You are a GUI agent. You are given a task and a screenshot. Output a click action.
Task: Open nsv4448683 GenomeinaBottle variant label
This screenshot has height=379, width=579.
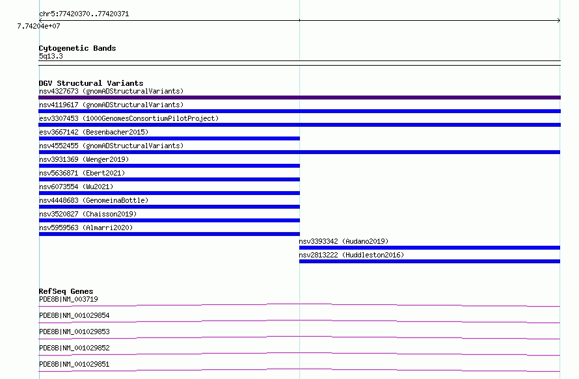(x=94, y=200)
